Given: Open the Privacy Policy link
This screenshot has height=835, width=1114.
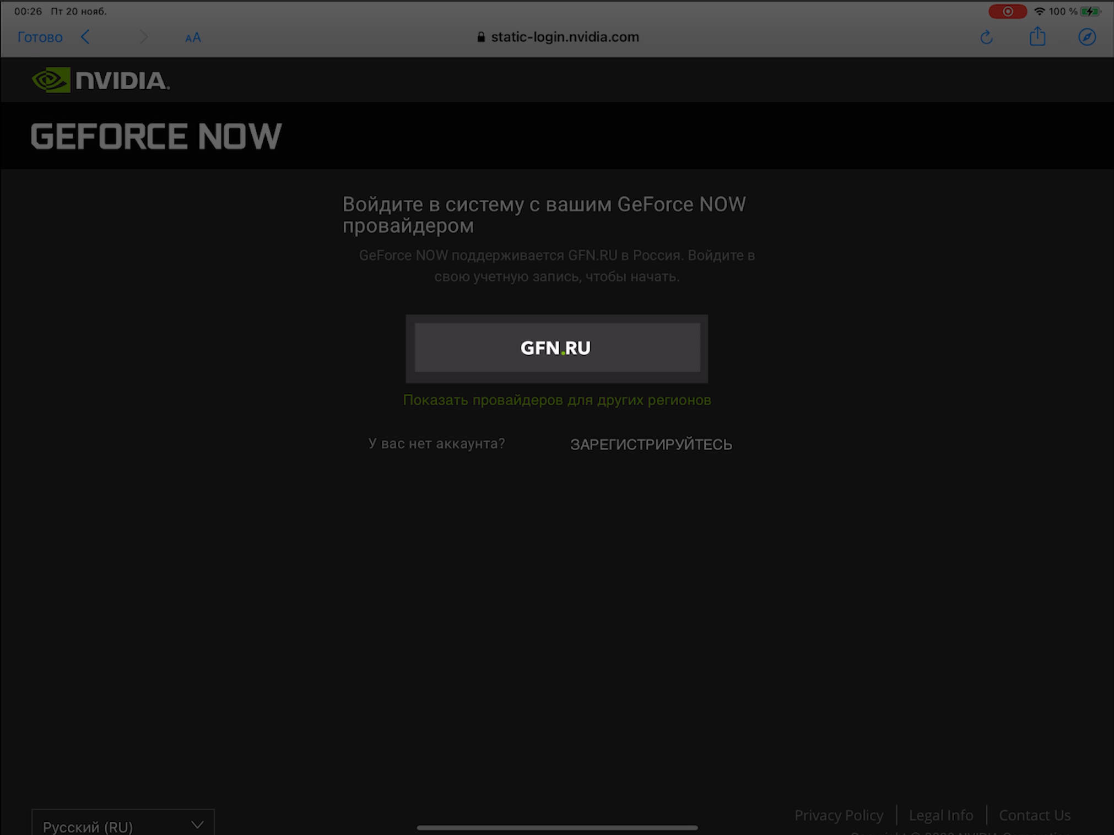Looking at the screenshot, I should click(839, 815).
